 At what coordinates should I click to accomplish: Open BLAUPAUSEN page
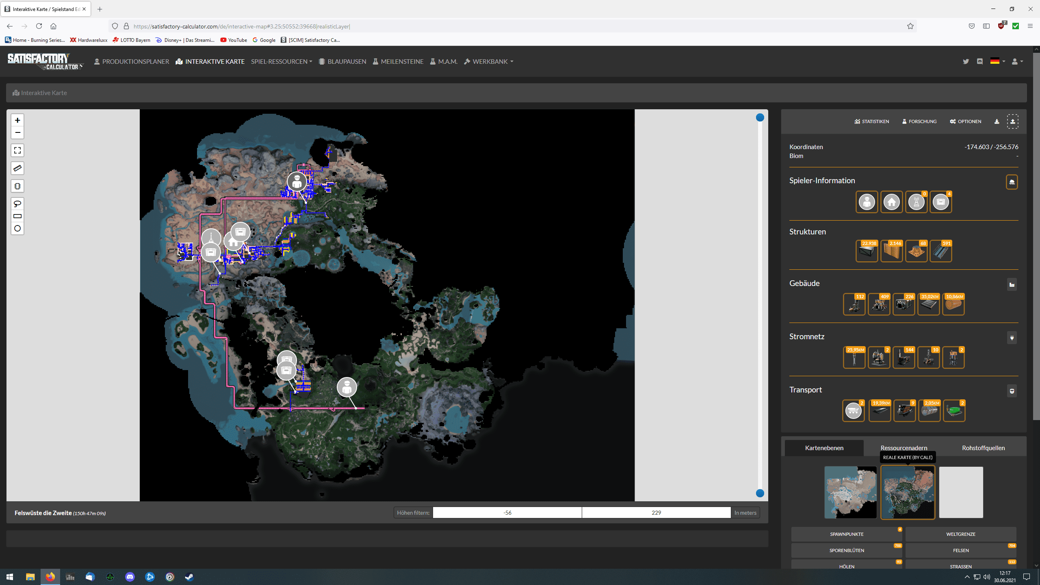coord(342,61)
